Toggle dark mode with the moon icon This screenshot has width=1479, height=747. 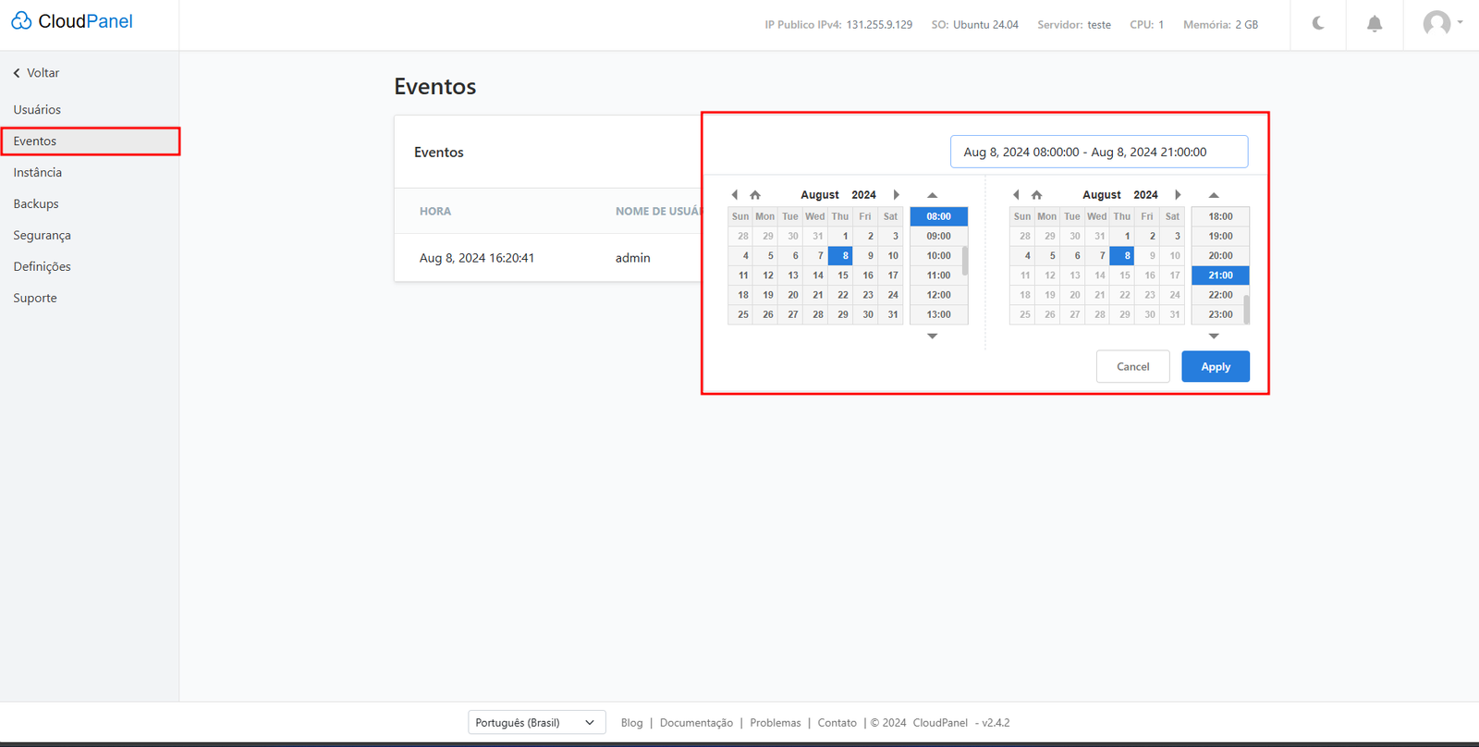click(x=1318, y=24)
